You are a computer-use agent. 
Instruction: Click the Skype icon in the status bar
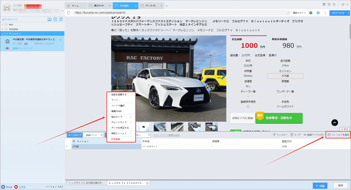pyautogui.click(x=3, y=186)
